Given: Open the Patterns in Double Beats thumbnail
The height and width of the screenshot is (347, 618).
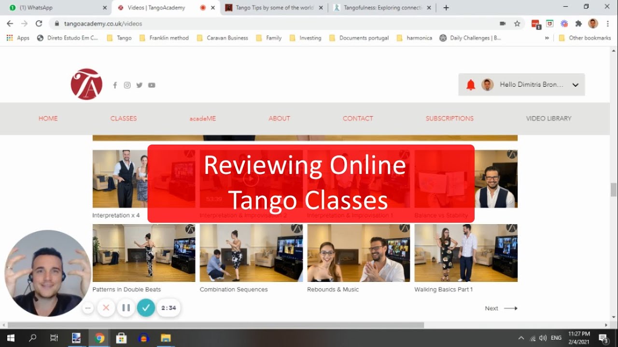Looking at the screenshot, I should tap(144, 253).
